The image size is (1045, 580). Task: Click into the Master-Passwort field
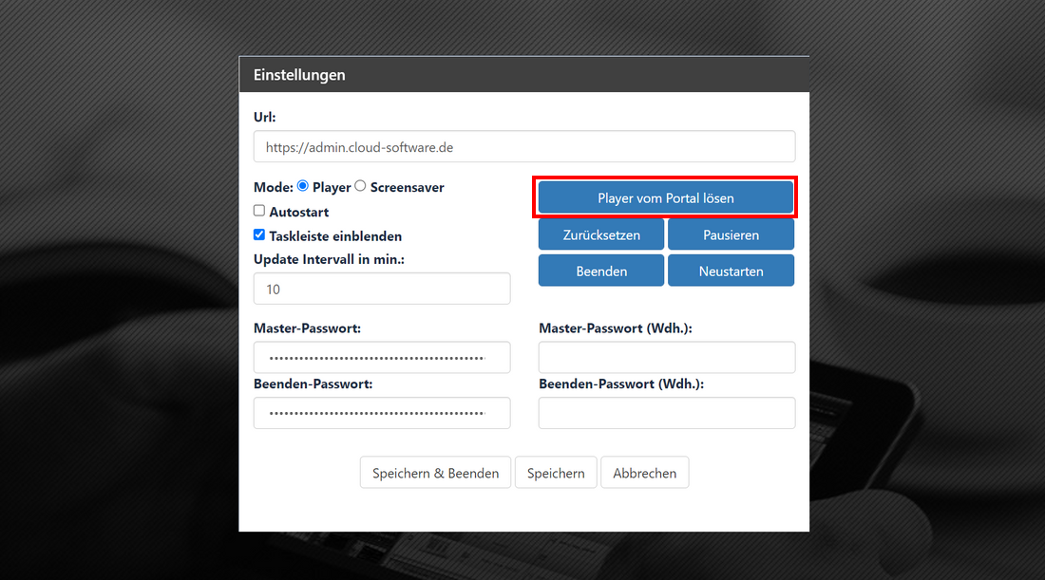coord(381,358)
